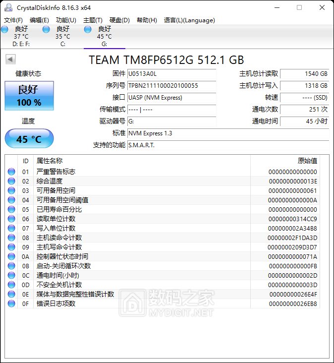Click the 序列号 serial number field

171,86
